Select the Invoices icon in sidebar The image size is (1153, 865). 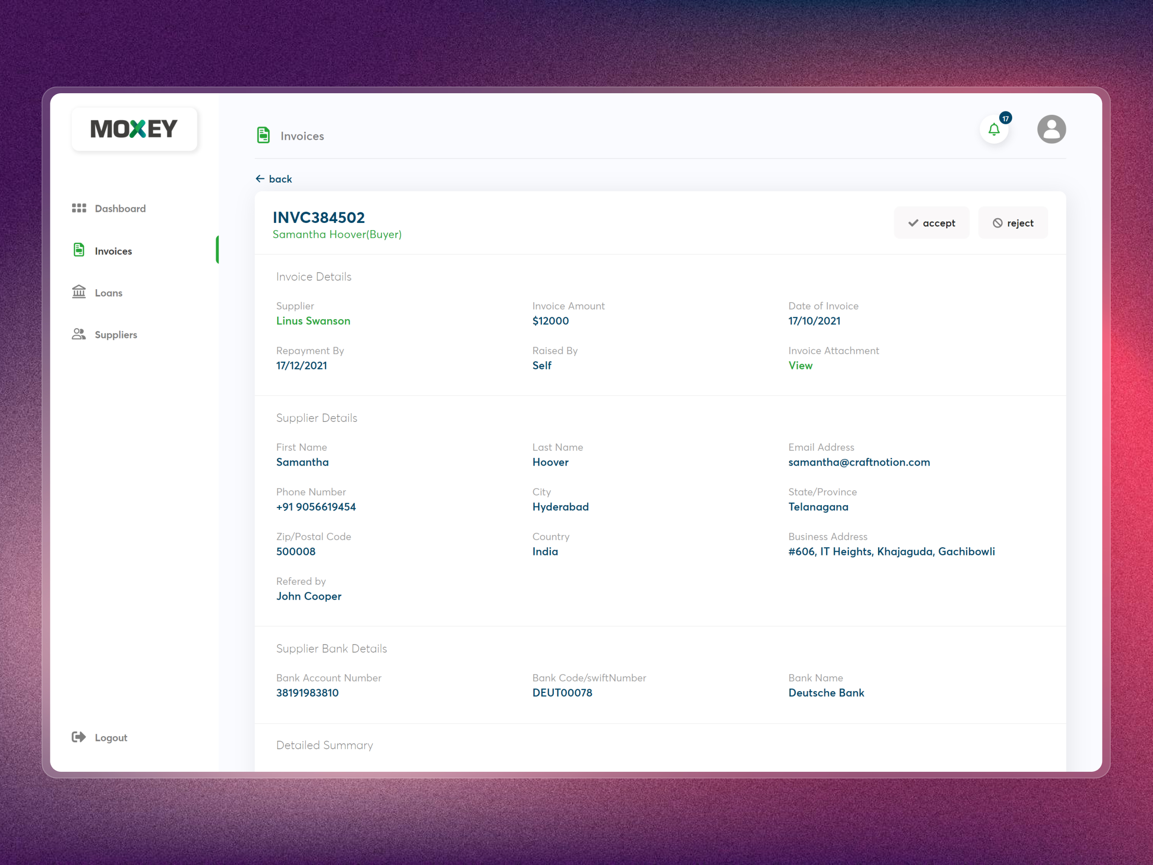(79, 250)
